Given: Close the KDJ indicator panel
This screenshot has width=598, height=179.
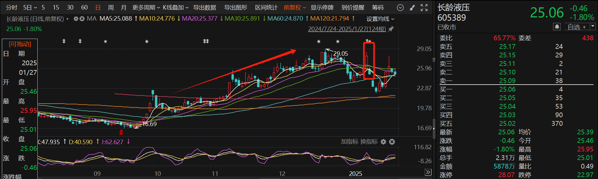Looking at the screenshot, I should (x=392, y=142).
